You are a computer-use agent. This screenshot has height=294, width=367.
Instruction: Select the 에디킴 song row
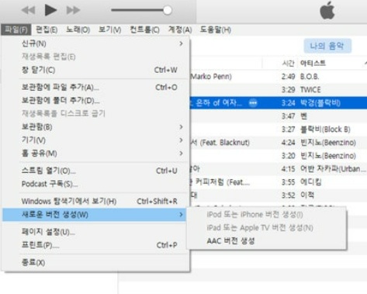(279, 182)
